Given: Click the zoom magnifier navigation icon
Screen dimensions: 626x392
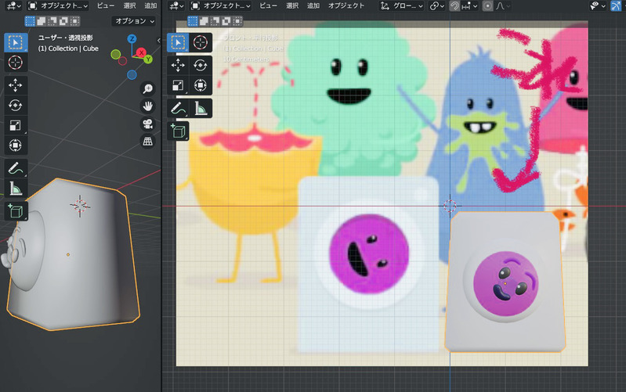Looking at the screenshot, I should 147,89.
